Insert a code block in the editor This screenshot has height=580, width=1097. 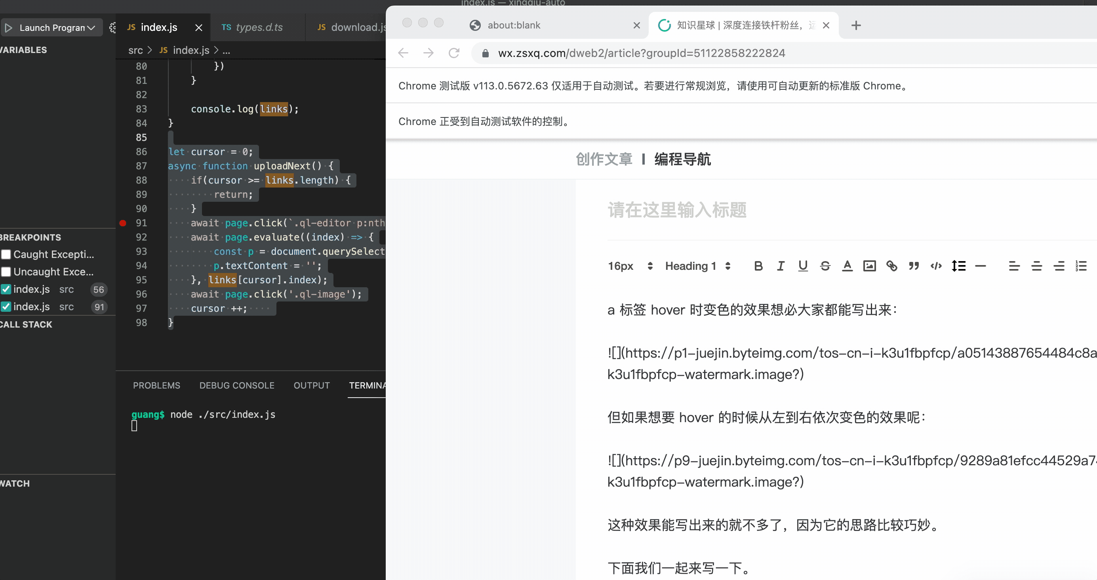[x=935, y=266]
